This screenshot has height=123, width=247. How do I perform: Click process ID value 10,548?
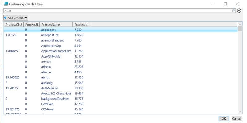tap(79, 109)
